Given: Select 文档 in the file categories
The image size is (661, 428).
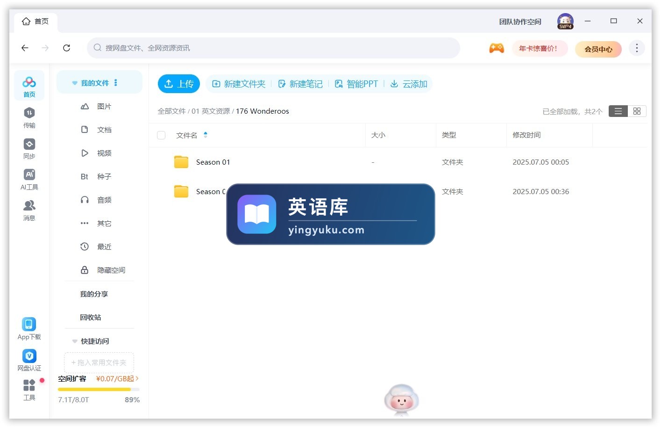Looking at the screenshot, I should point(104,130).
